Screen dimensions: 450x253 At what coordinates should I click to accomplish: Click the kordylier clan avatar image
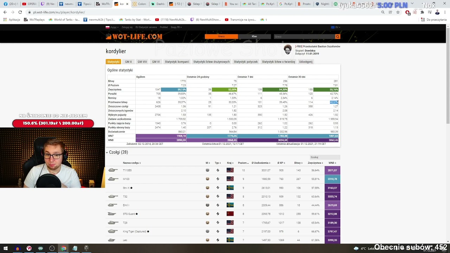point(288,50)
